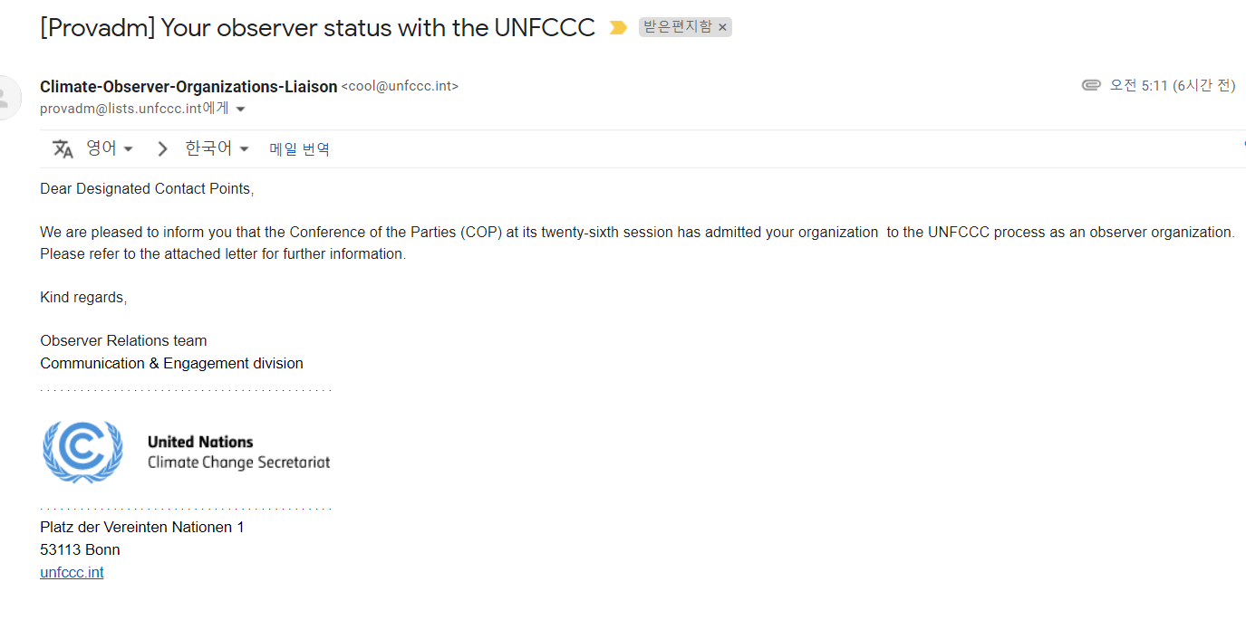Open the unfccc.int hyperlink

[72, 572]
